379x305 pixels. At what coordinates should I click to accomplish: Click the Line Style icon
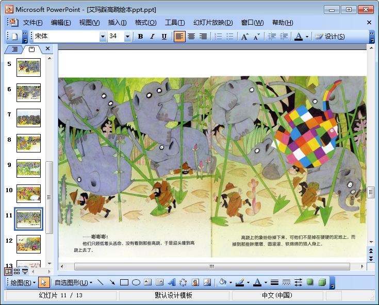pyautogui.click(x=274, y=282)
